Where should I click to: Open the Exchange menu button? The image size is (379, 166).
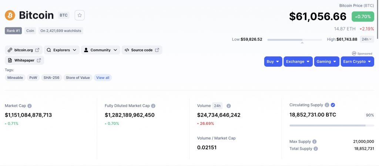(298, 62)
